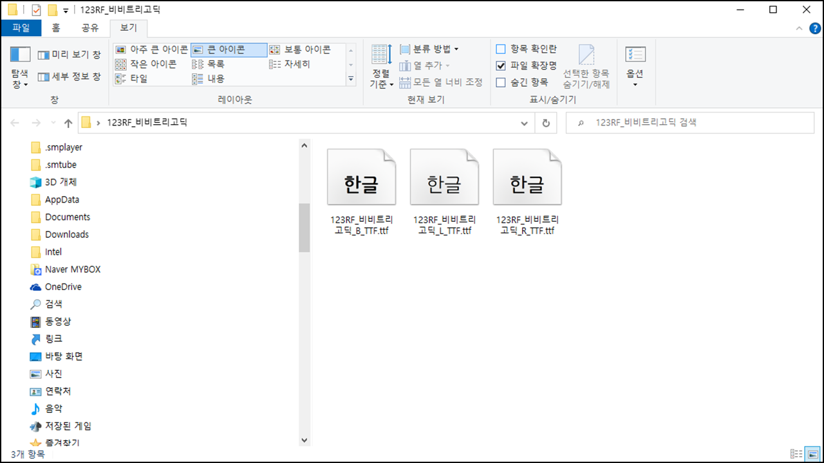The height and width of the screenshot is (463, 824).
Task: Click 선택한 항목 숨기기/해제 button
Action: click(586, 68)
